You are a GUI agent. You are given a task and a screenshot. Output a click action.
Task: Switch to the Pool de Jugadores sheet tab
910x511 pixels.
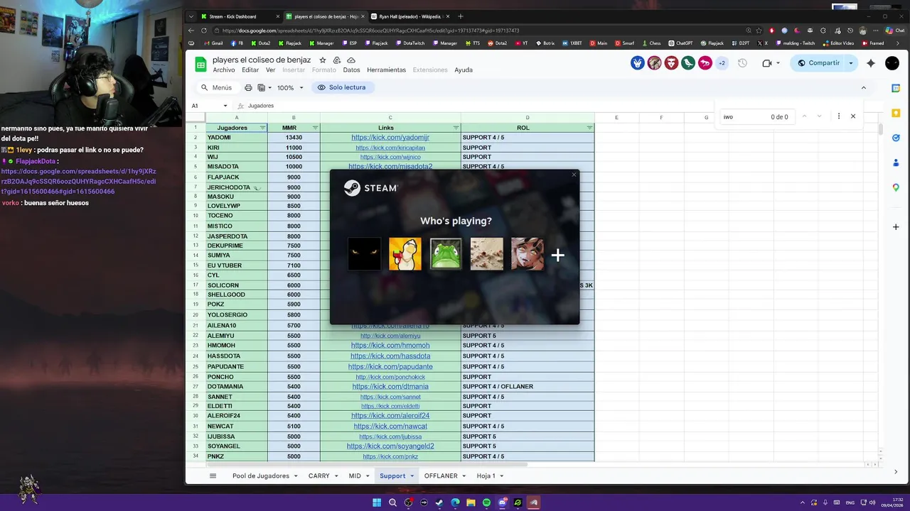pyautogui.click(x=261, y=476)
